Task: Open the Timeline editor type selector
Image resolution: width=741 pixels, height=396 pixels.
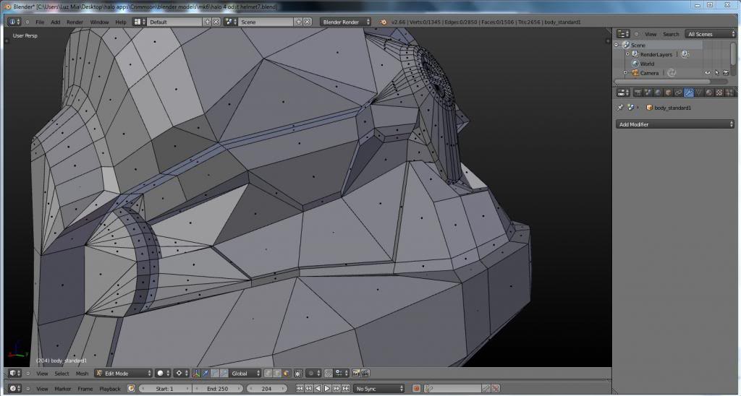Action: [x=14, y=389]
